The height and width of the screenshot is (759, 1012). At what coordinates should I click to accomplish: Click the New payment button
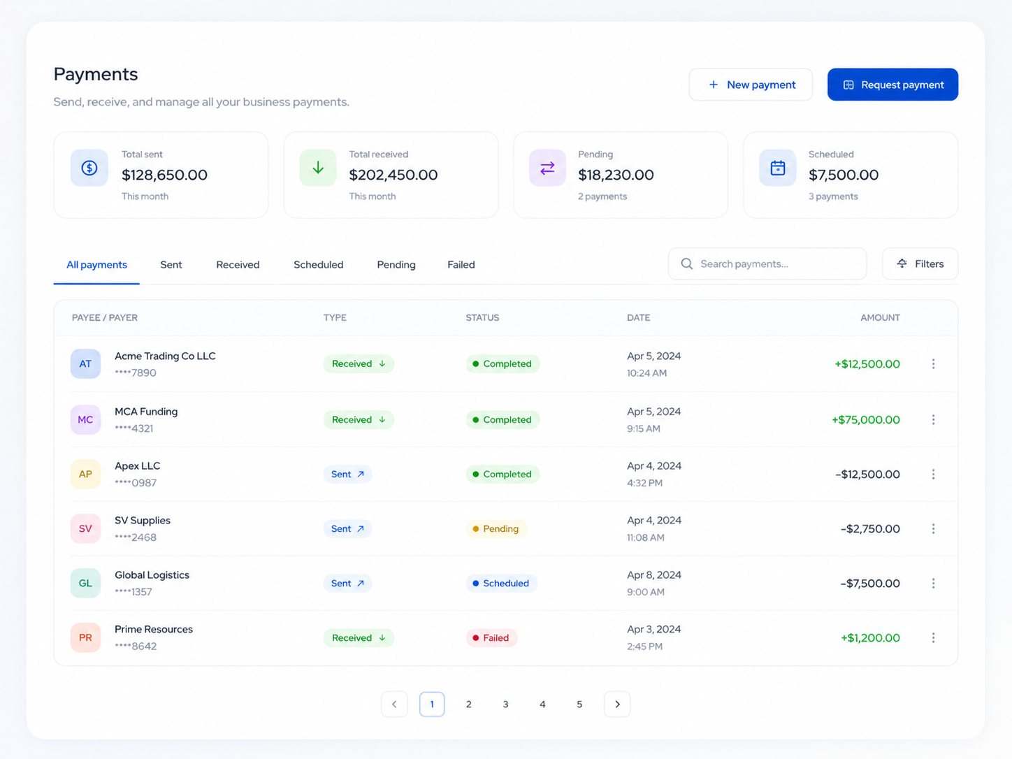pyautogui.click(x=751, y=85)
